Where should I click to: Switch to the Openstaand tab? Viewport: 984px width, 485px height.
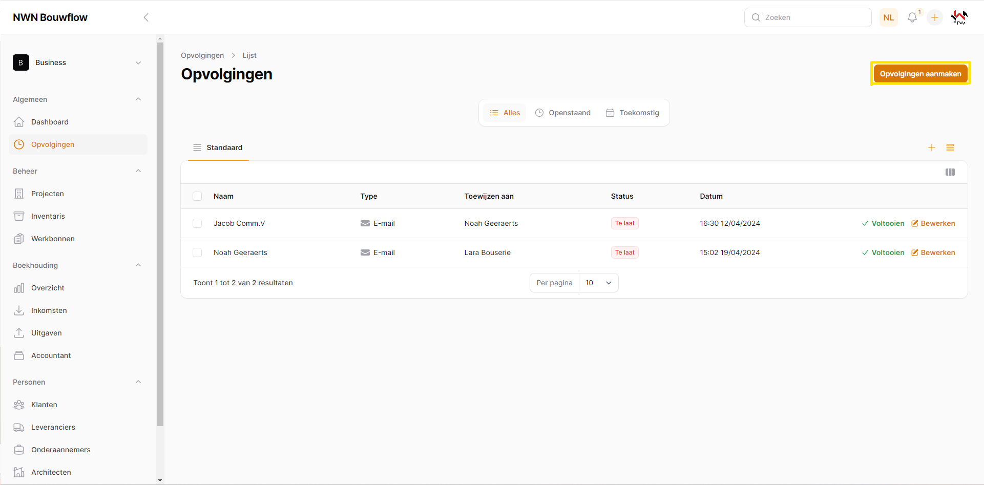[x=563, y=113]
